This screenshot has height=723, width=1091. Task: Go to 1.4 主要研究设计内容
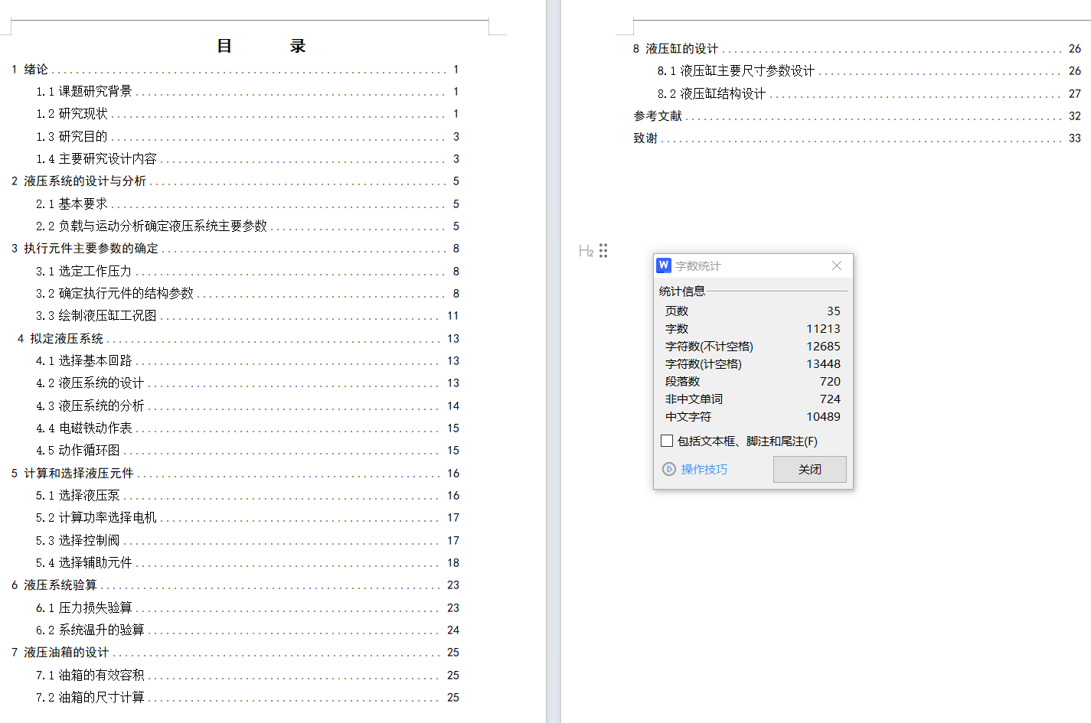click(x=247, y=158)
